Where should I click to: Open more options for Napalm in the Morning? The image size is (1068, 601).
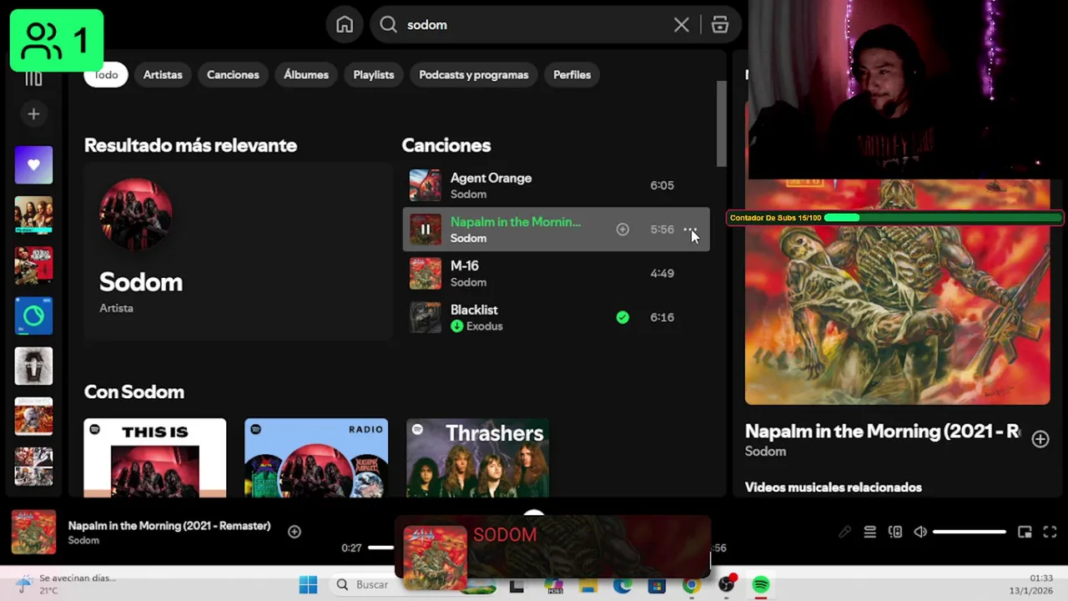(x=690, y=230)
